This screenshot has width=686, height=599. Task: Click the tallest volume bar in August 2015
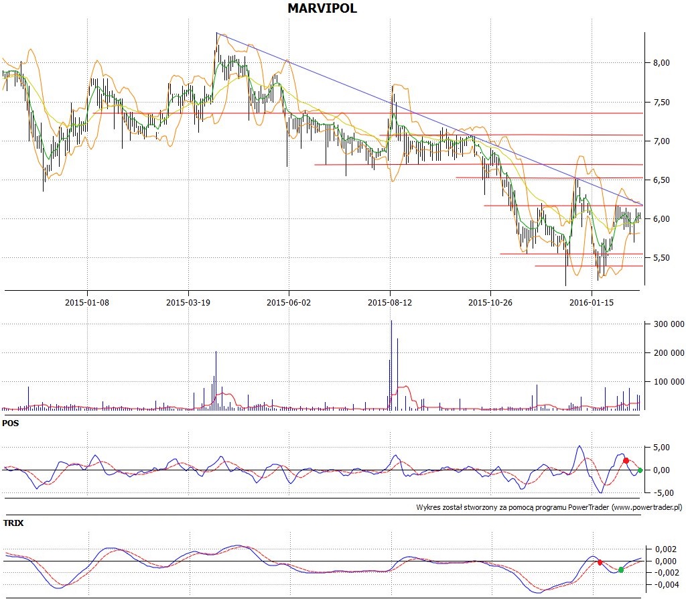pyautogui.click(x=391, y=365)
